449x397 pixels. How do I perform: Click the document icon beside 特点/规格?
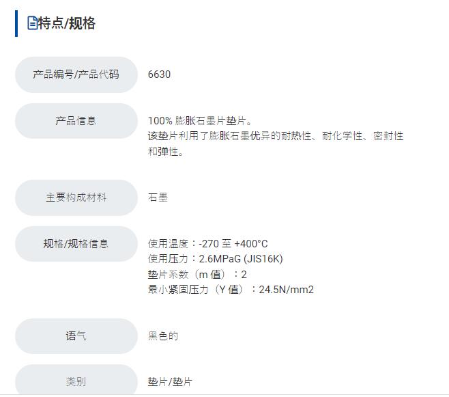coord(32,23)
